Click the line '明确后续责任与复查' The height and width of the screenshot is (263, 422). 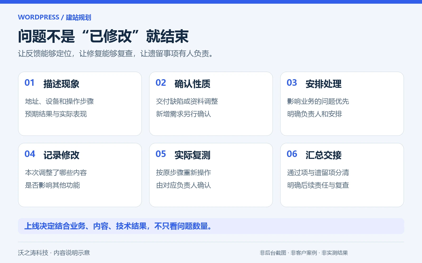(318, 185)
